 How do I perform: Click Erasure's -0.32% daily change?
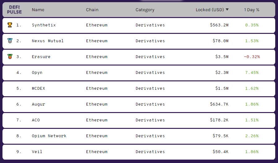click(x=252, y=57)
